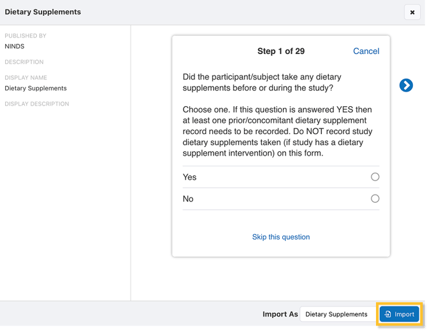Click the blue next-question arrow icon

pyautogui.click(x=406, y=85)
